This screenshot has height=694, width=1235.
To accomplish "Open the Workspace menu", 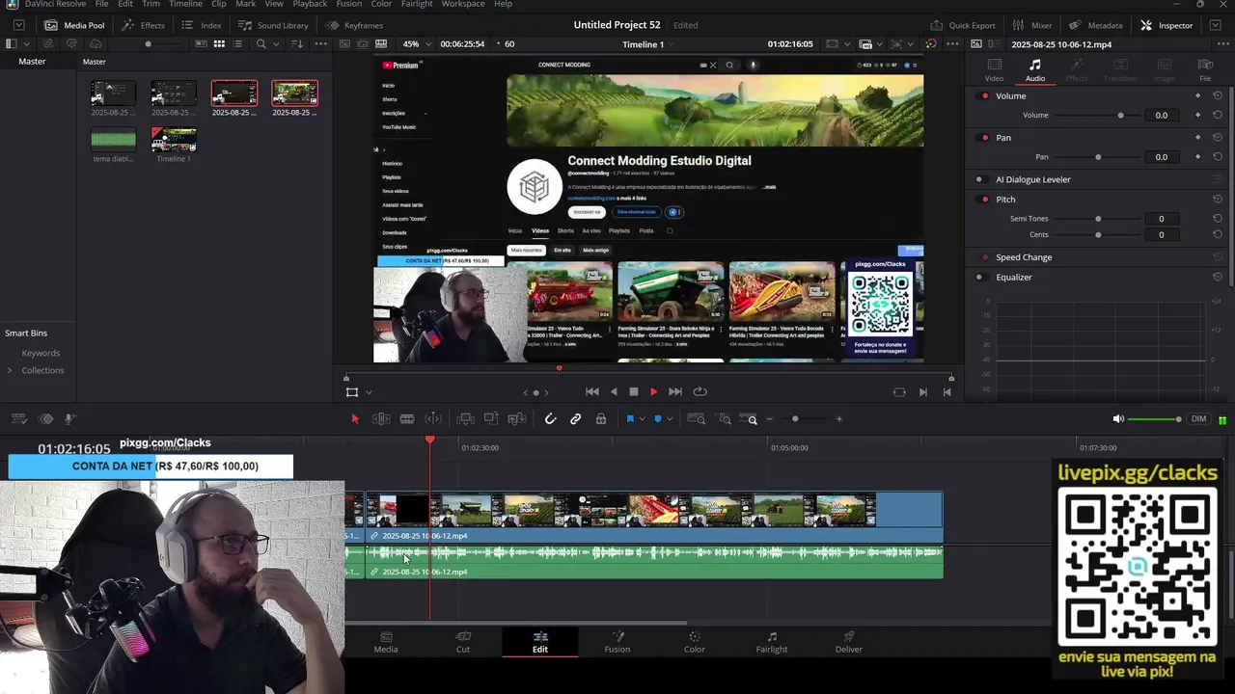I will tap(463, 4).
